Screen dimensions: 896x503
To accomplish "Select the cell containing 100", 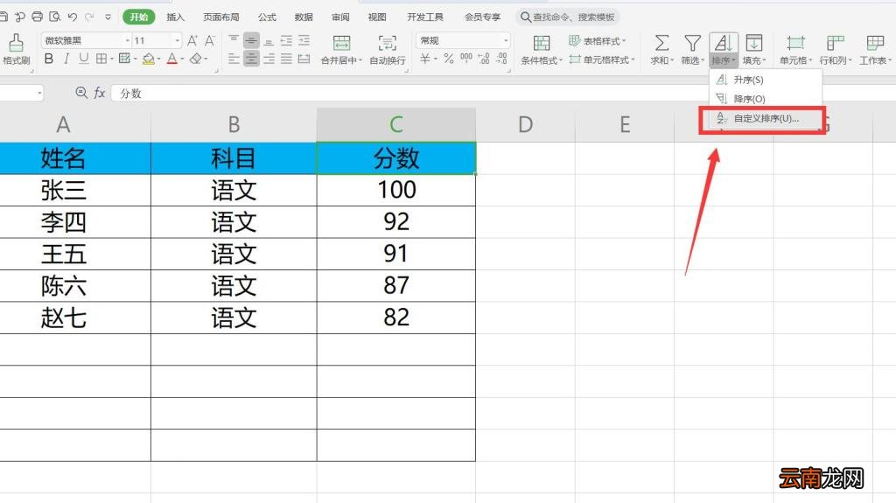I will coord(396,190).
